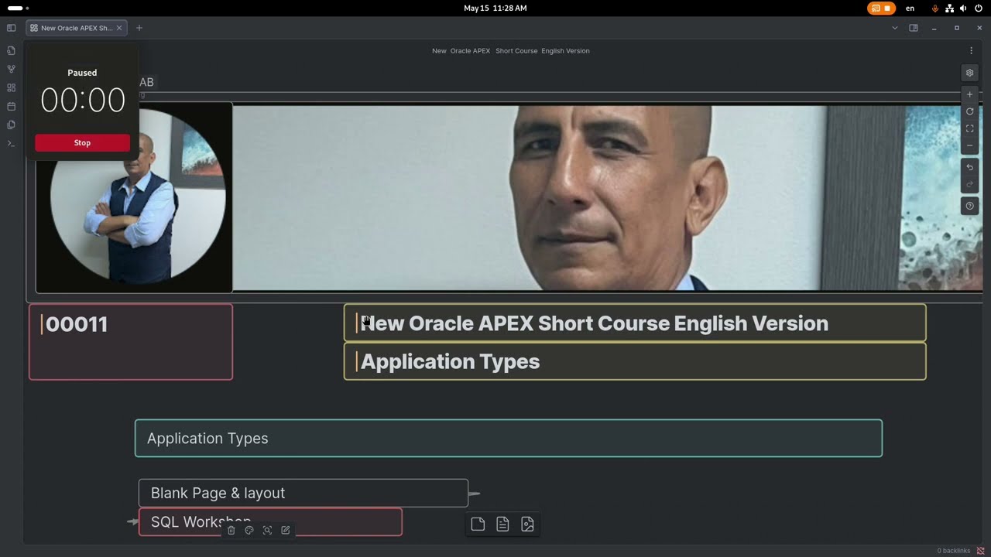
Task: Redo the canvas action
Action: point(969,184)
